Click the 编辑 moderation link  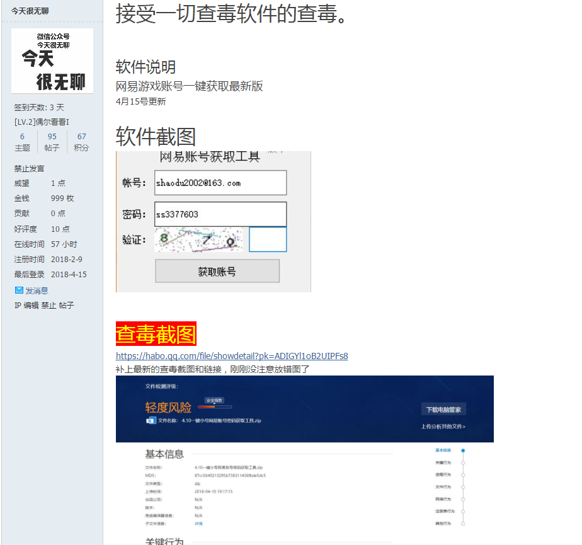[31, 305]
